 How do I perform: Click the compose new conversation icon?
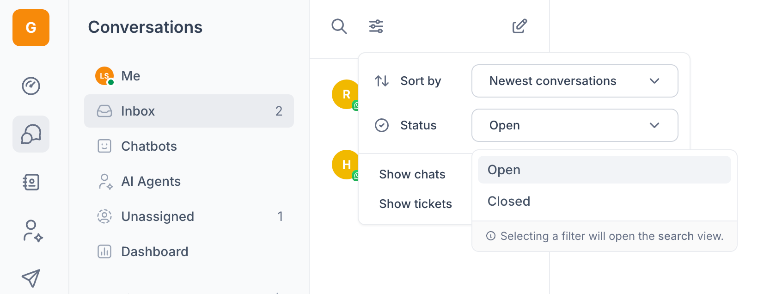click(519, 26)
